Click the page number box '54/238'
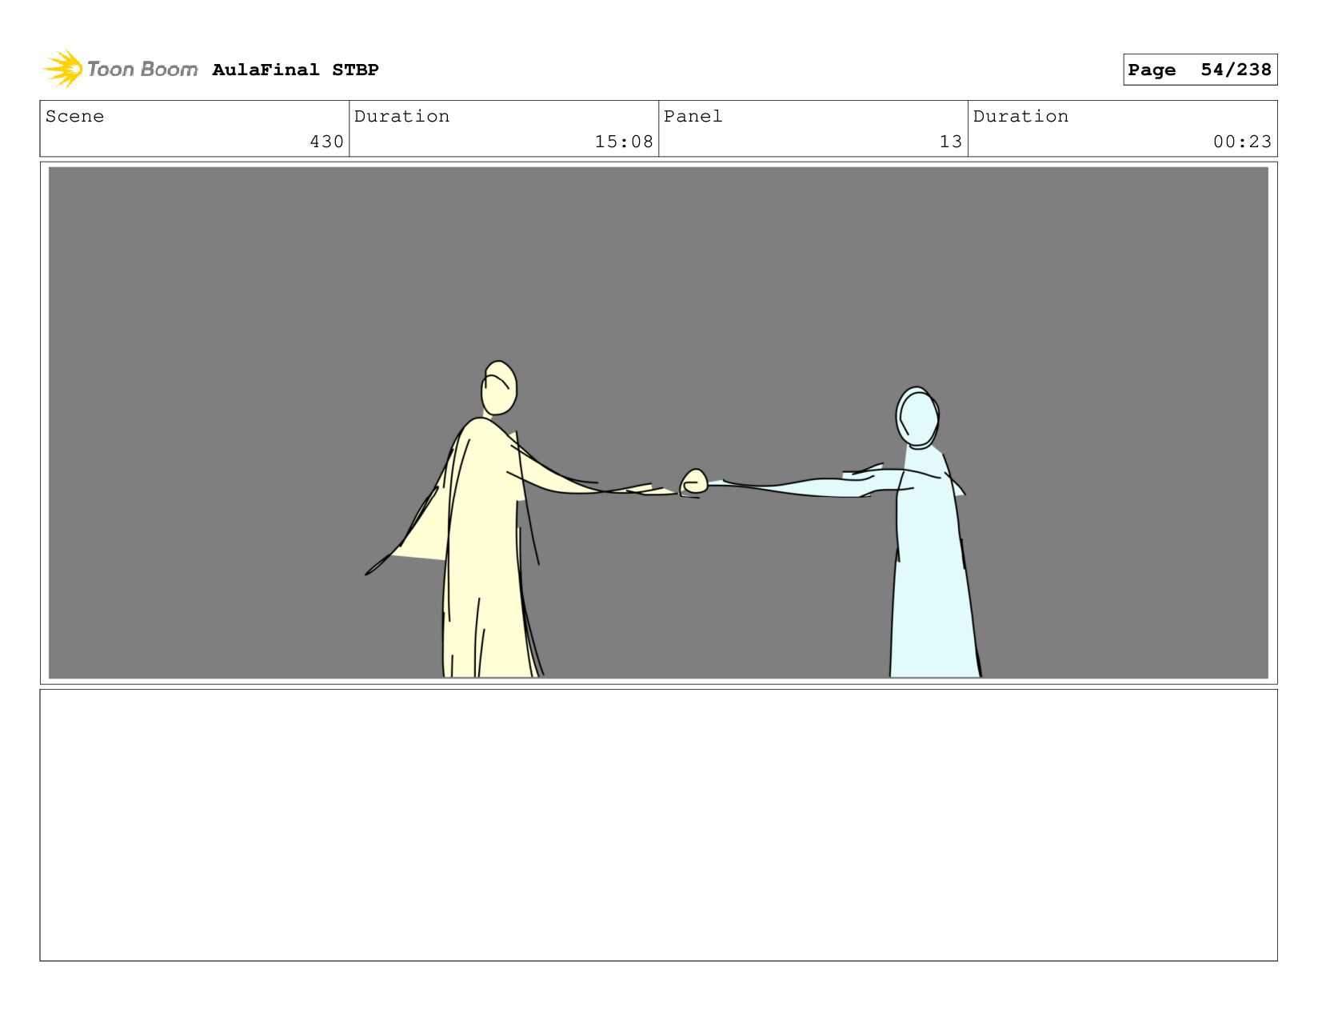1318x1021 pixels. [x=1200, y=70]
